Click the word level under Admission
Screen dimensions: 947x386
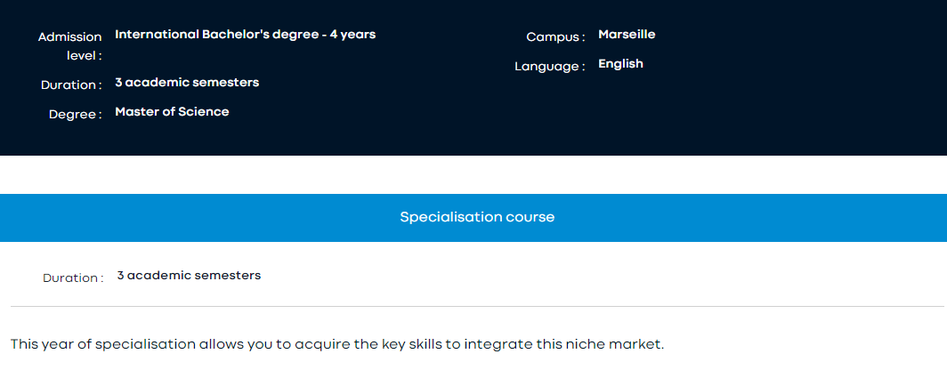click(85, 56)
